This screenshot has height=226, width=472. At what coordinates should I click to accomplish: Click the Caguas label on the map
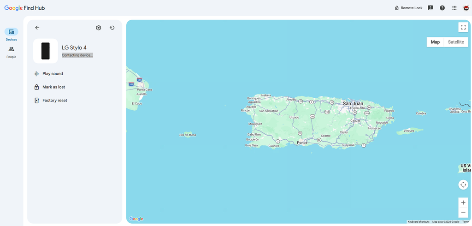pyautogui.click(x=355, y=120)
